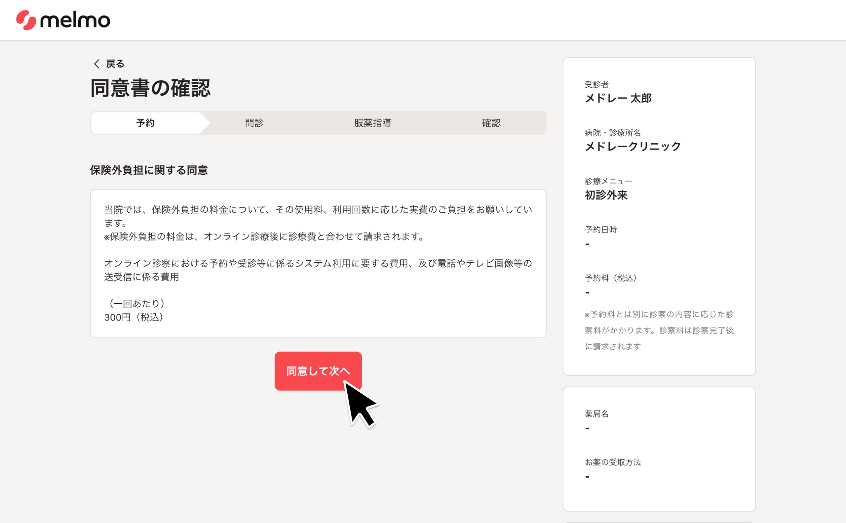Click the 予約日時 reservation date label

[x=601, y=230]
